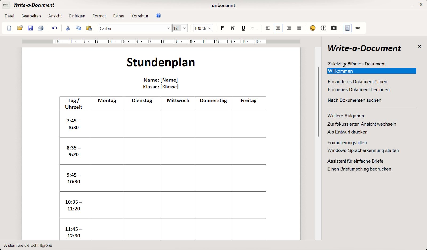The image size is (427, 250).
Task: Insert an emoji with the smiley icon
Action: (x=313, y=28)
